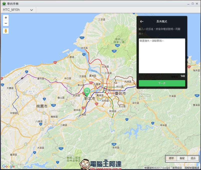Image resolution: width=201 pixels, height=170 pixels.
Task: Click the 烏來區 map label
Action: pyautogui.click(x=116, y=148)
